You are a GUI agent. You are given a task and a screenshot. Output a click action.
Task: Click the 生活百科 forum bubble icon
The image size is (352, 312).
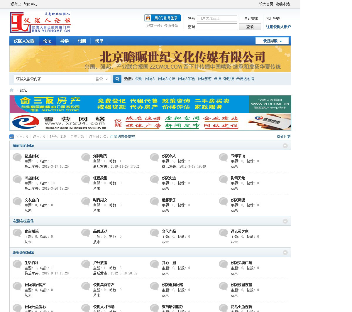click(17, 264)
